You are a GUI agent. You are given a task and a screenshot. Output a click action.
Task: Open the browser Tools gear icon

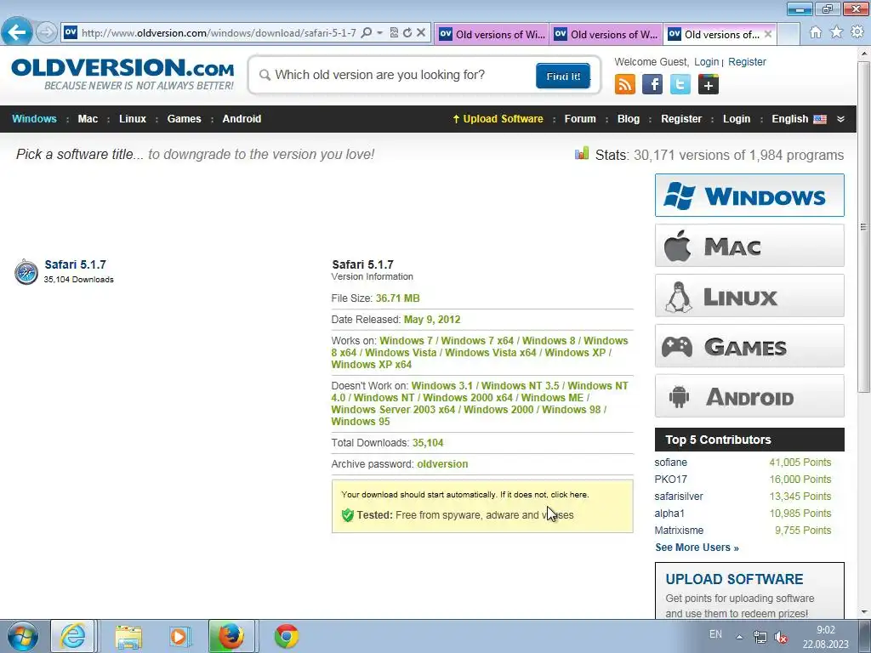[857, 32]
